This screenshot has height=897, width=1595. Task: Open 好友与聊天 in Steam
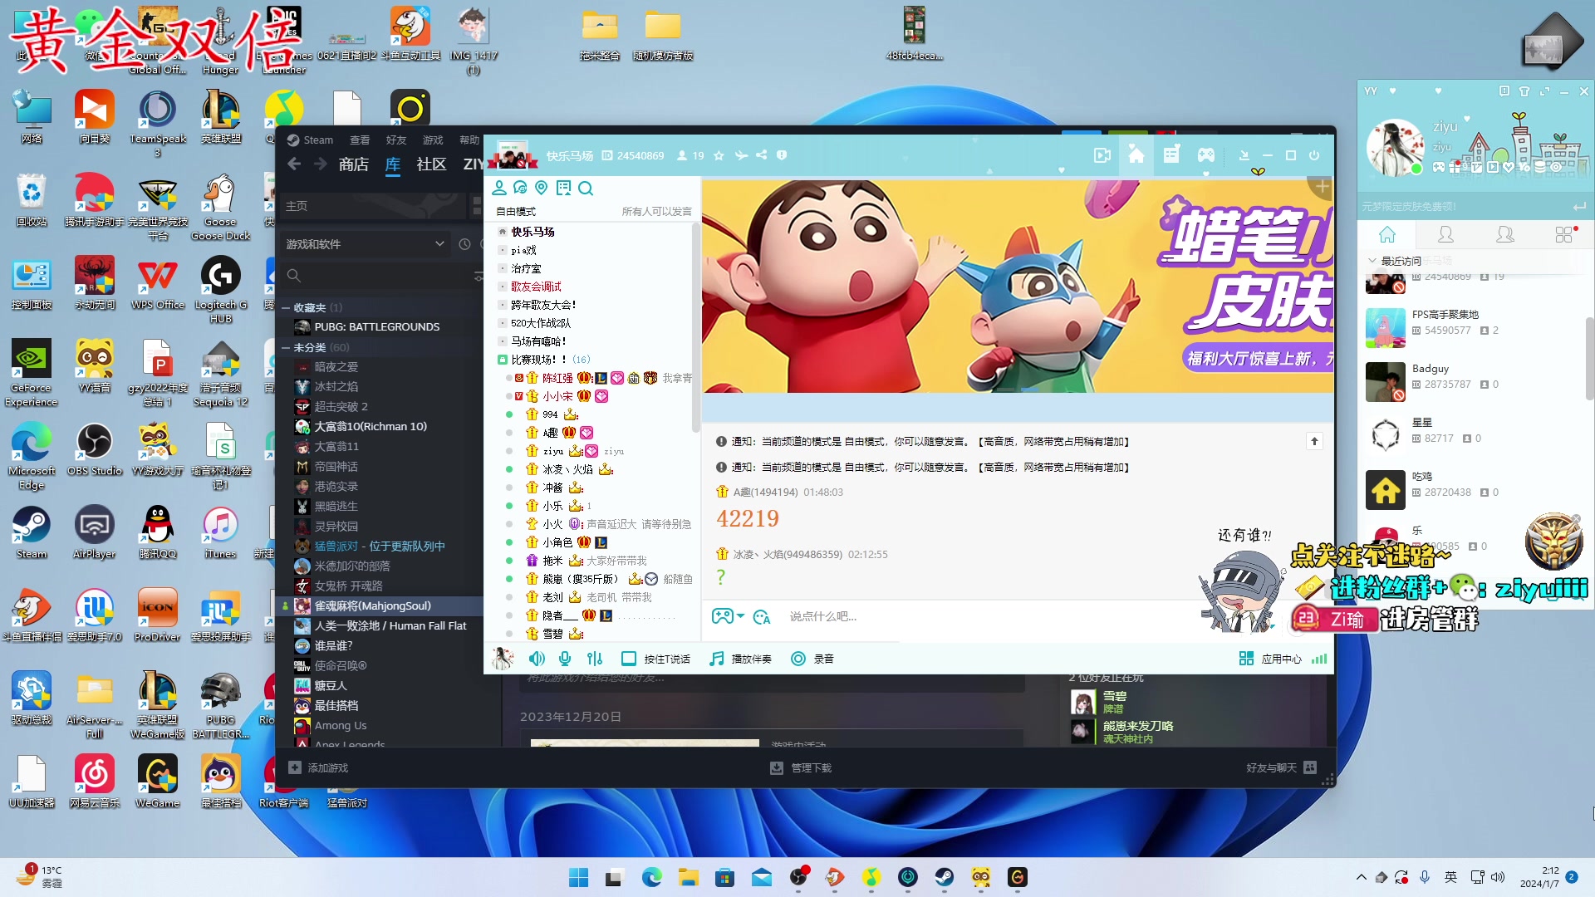(x=1281, y=768)
